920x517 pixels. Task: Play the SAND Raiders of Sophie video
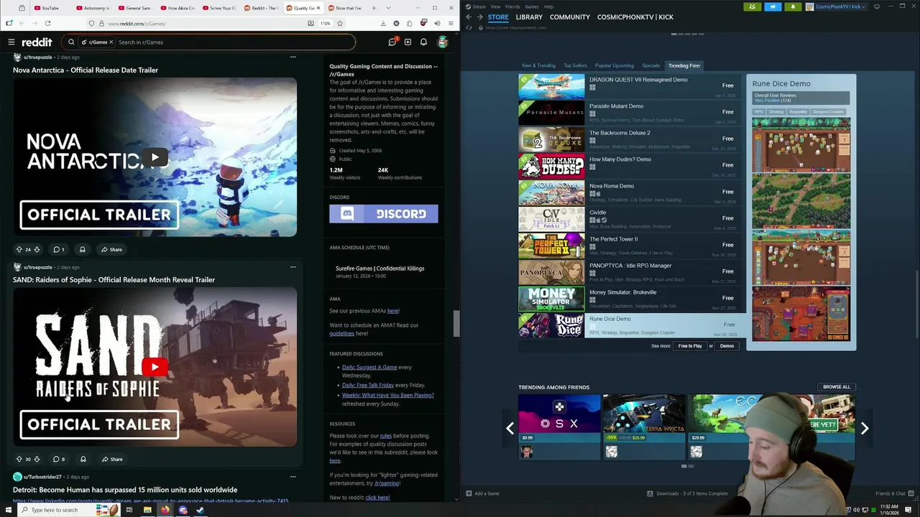click(x=155, y=367)
